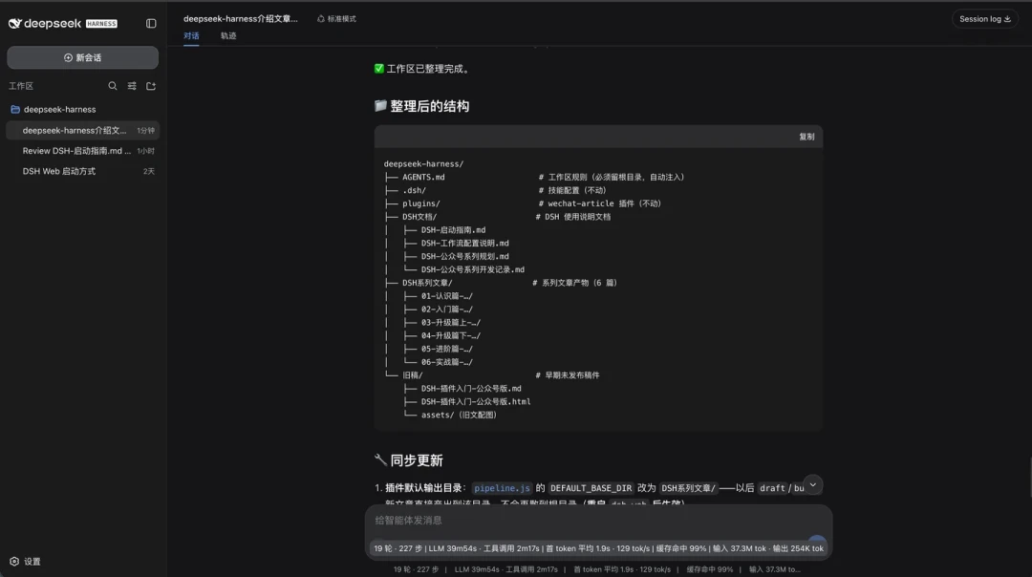The width and height of the screenshot is (1032, 577).
Task: Click the 工作区 section label
Action: point(21,86)
